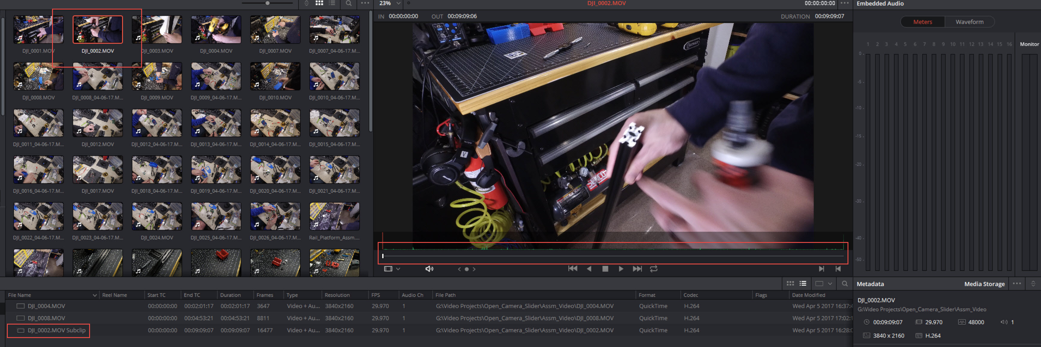
Task: Click the viewer timecode 00:00:00:00 display
Action: point(819,3)
